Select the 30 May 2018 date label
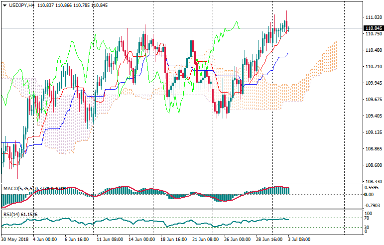 pyautogui.click(x=14, y=240)
